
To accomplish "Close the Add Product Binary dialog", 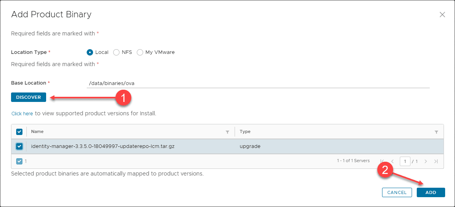I will click(442, 15).
